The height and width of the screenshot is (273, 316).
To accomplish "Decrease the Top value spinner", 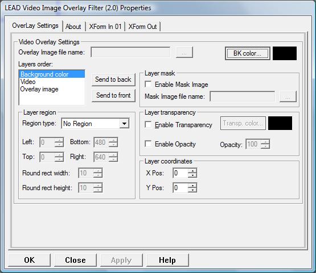I will tap(59, 159).
